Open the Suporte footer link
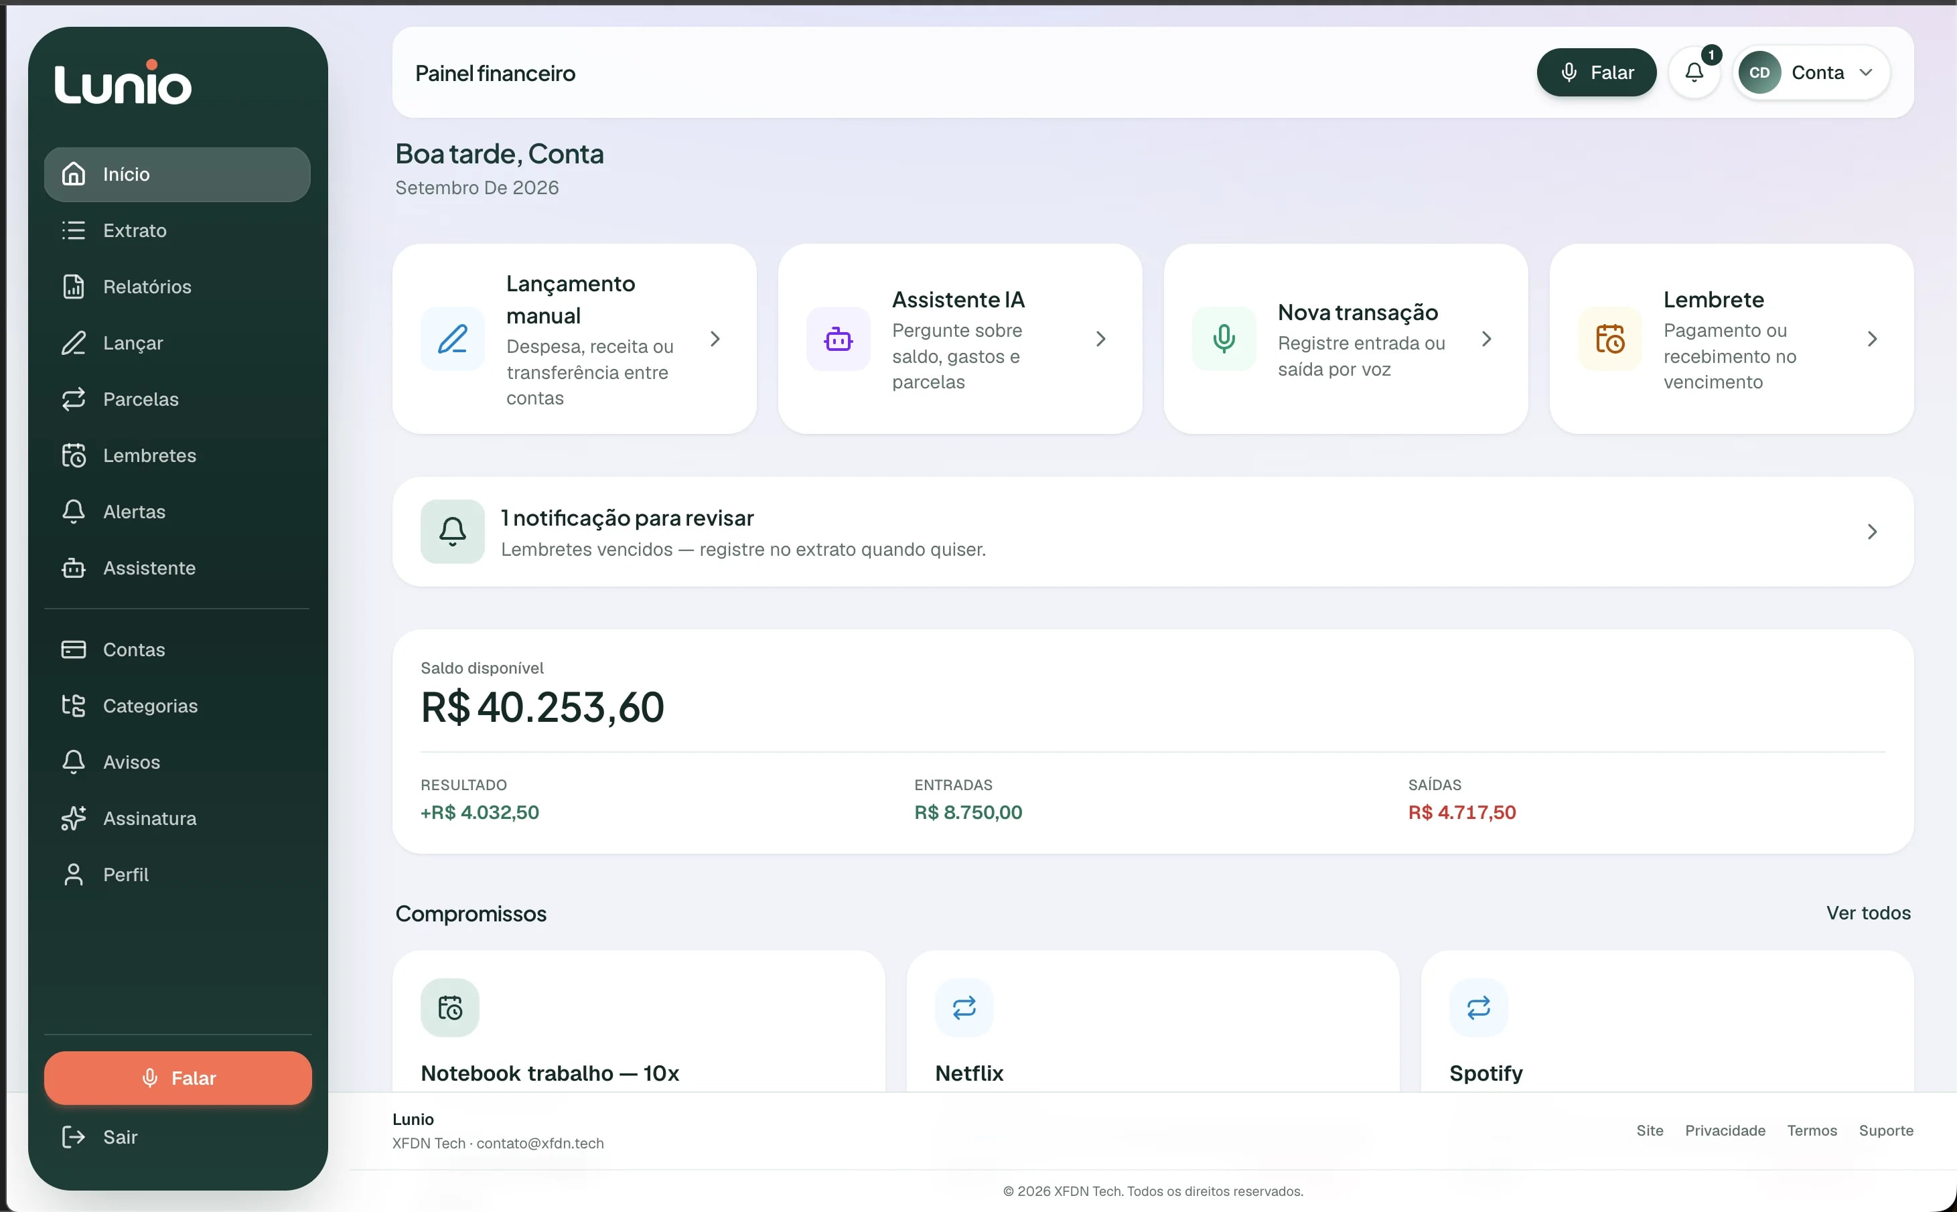 click(x=1885, y=1130)
